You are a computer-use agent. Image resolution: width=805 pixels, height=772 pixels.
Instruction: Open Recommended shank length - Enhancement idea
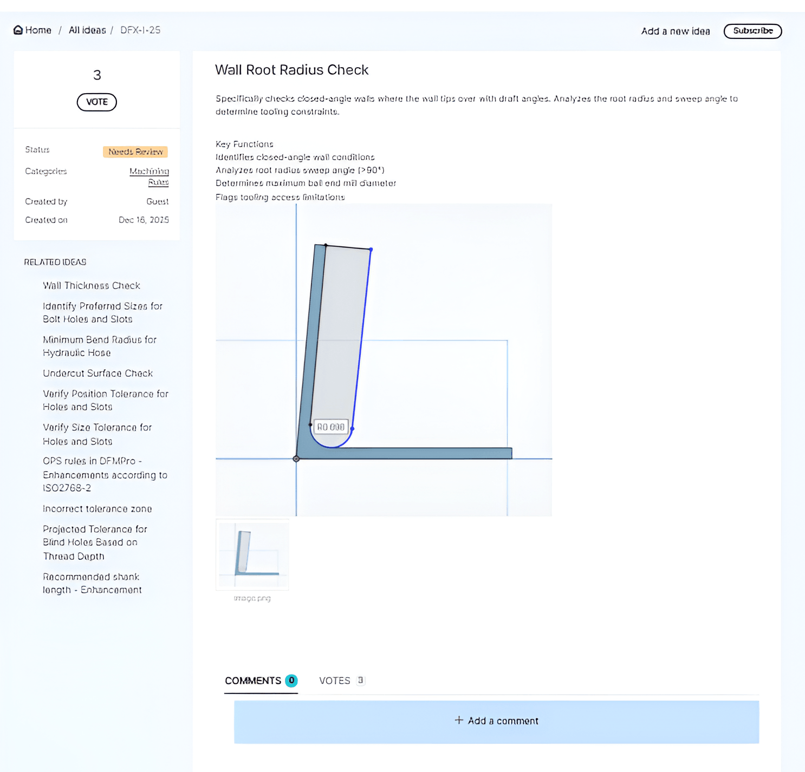(x=92, y=583)
